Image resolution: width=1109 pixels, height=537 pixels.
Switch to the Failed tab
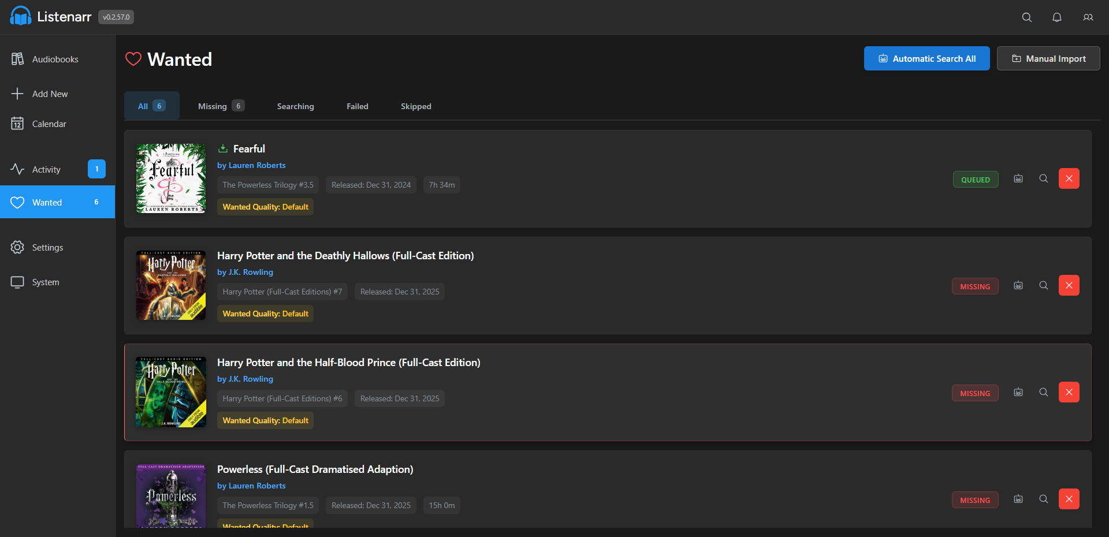(x=358, y=106)
